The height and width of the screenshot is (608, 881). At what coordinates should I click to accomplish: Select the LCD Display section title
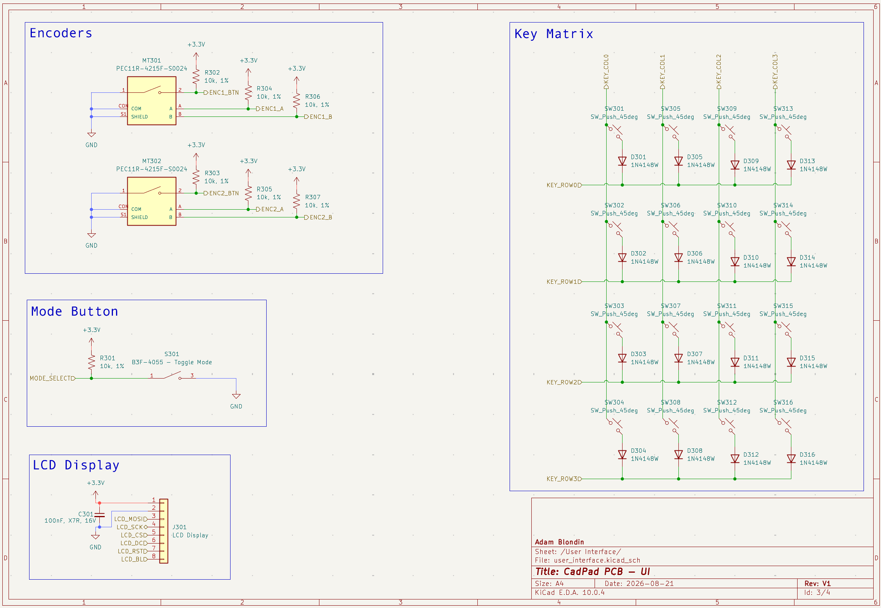coord(76,465)
